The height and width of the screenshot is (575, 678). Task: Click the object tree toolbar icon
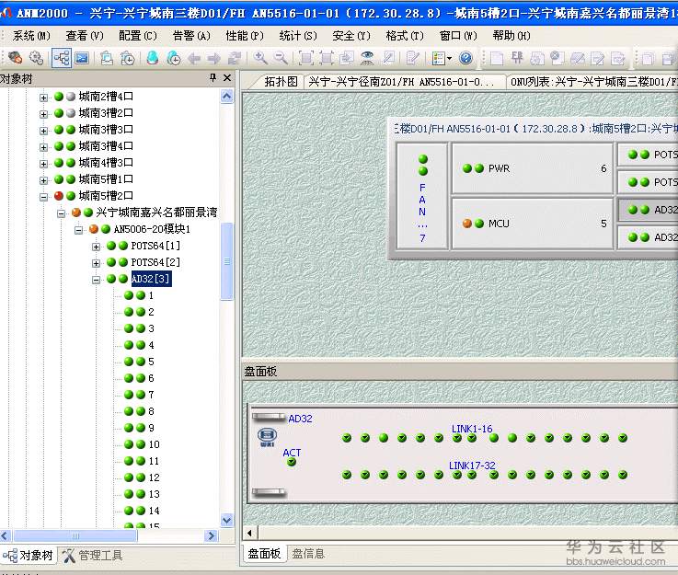(62, 57)
